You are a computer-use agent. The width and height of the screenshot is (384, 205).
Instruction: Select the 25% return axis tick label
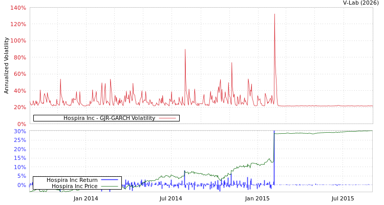(19, 140)
